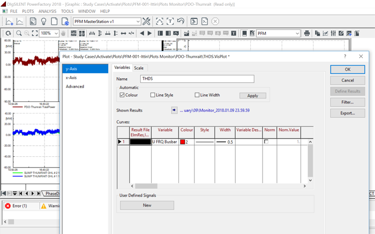Screen dimensions: 375x234
Task: Click the red Error (1) status icon
Action: (9, 206)
